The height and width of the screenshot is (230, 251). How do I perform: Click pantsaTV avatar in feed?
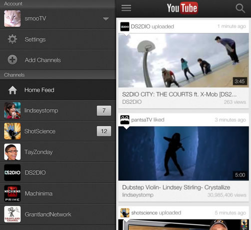125,120
